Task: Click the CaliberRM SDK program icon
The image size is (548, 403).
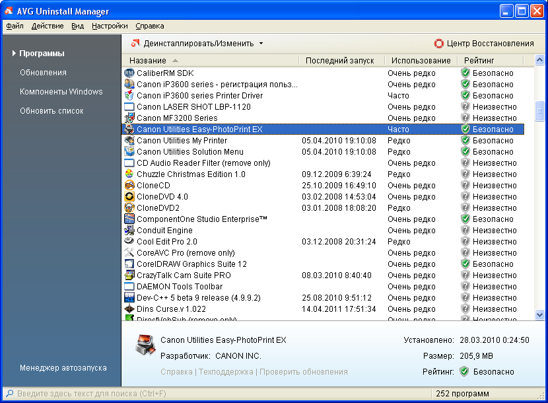Action: point(129,73)
